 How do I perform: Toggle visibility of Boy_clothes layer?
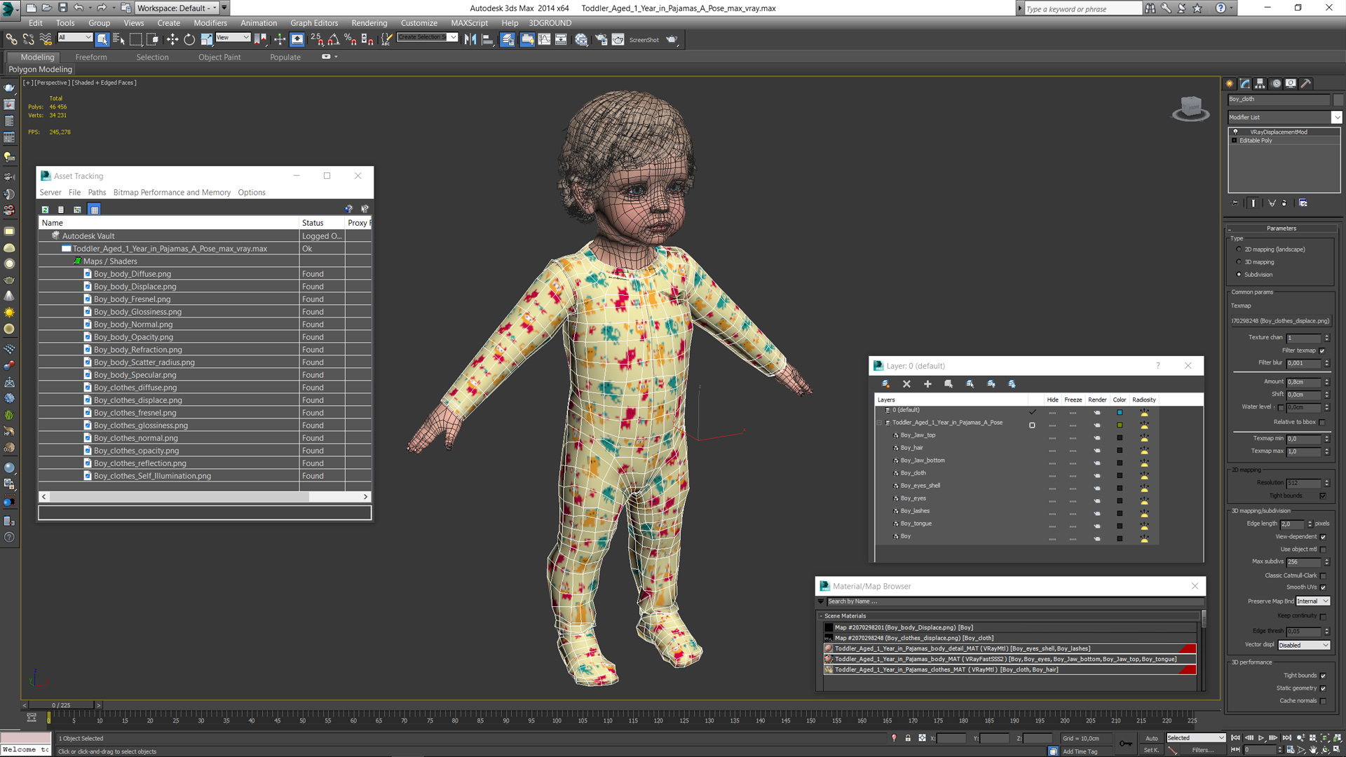pos(1052,473)
